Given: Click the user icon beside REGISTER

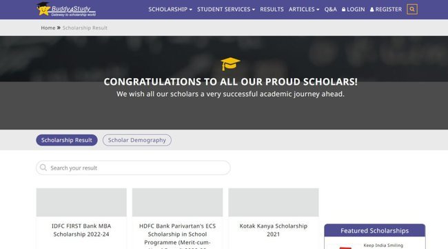Looking at the screenshot, I should (371, 10).
